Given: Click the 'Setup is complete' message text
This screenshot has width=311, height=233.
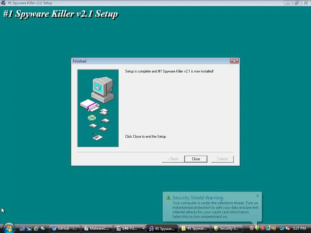Looking at the screenshot, I should click(x=169, y=71).
